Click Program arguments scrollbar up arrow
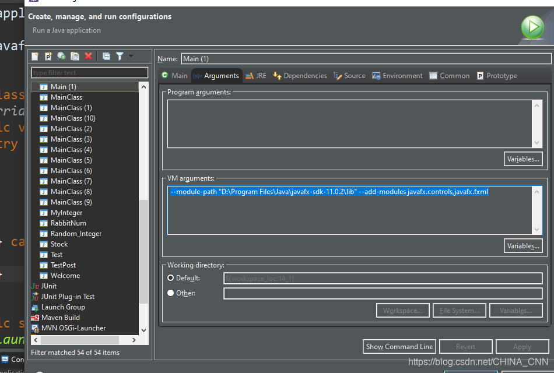This screenshot has height=373, width=554. [x=537, y=105]
